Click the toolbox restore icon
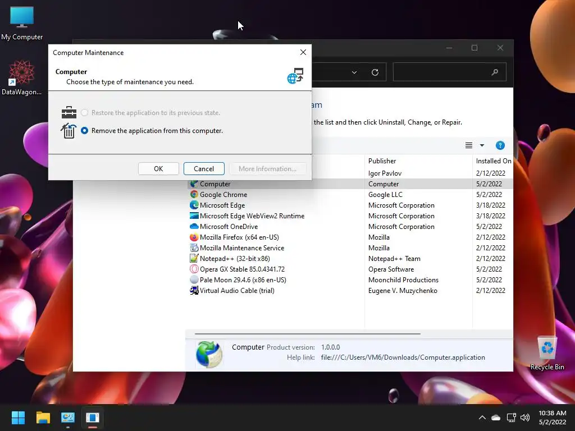This screenshot has height=431, width=575. tap(69, 112)
